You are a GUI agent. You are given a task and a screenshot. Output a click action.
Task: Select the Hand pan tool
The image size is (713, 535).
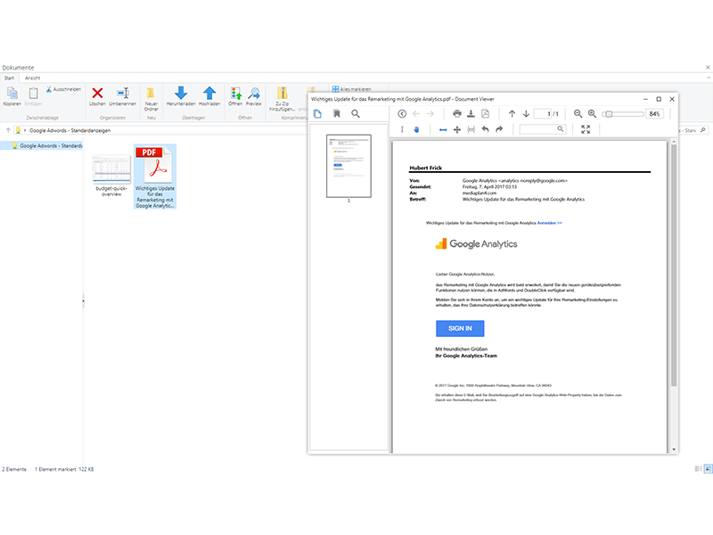(x=415, y=129)
